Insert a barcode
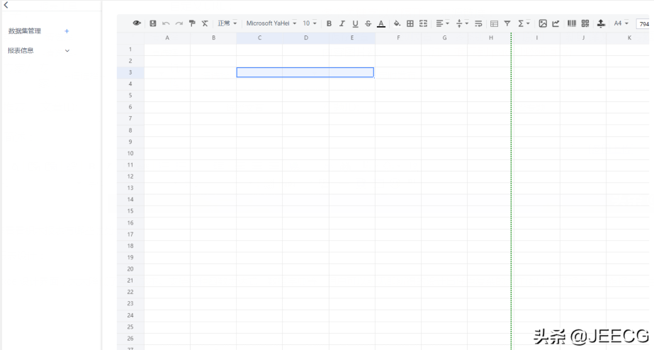 [572, 23]
